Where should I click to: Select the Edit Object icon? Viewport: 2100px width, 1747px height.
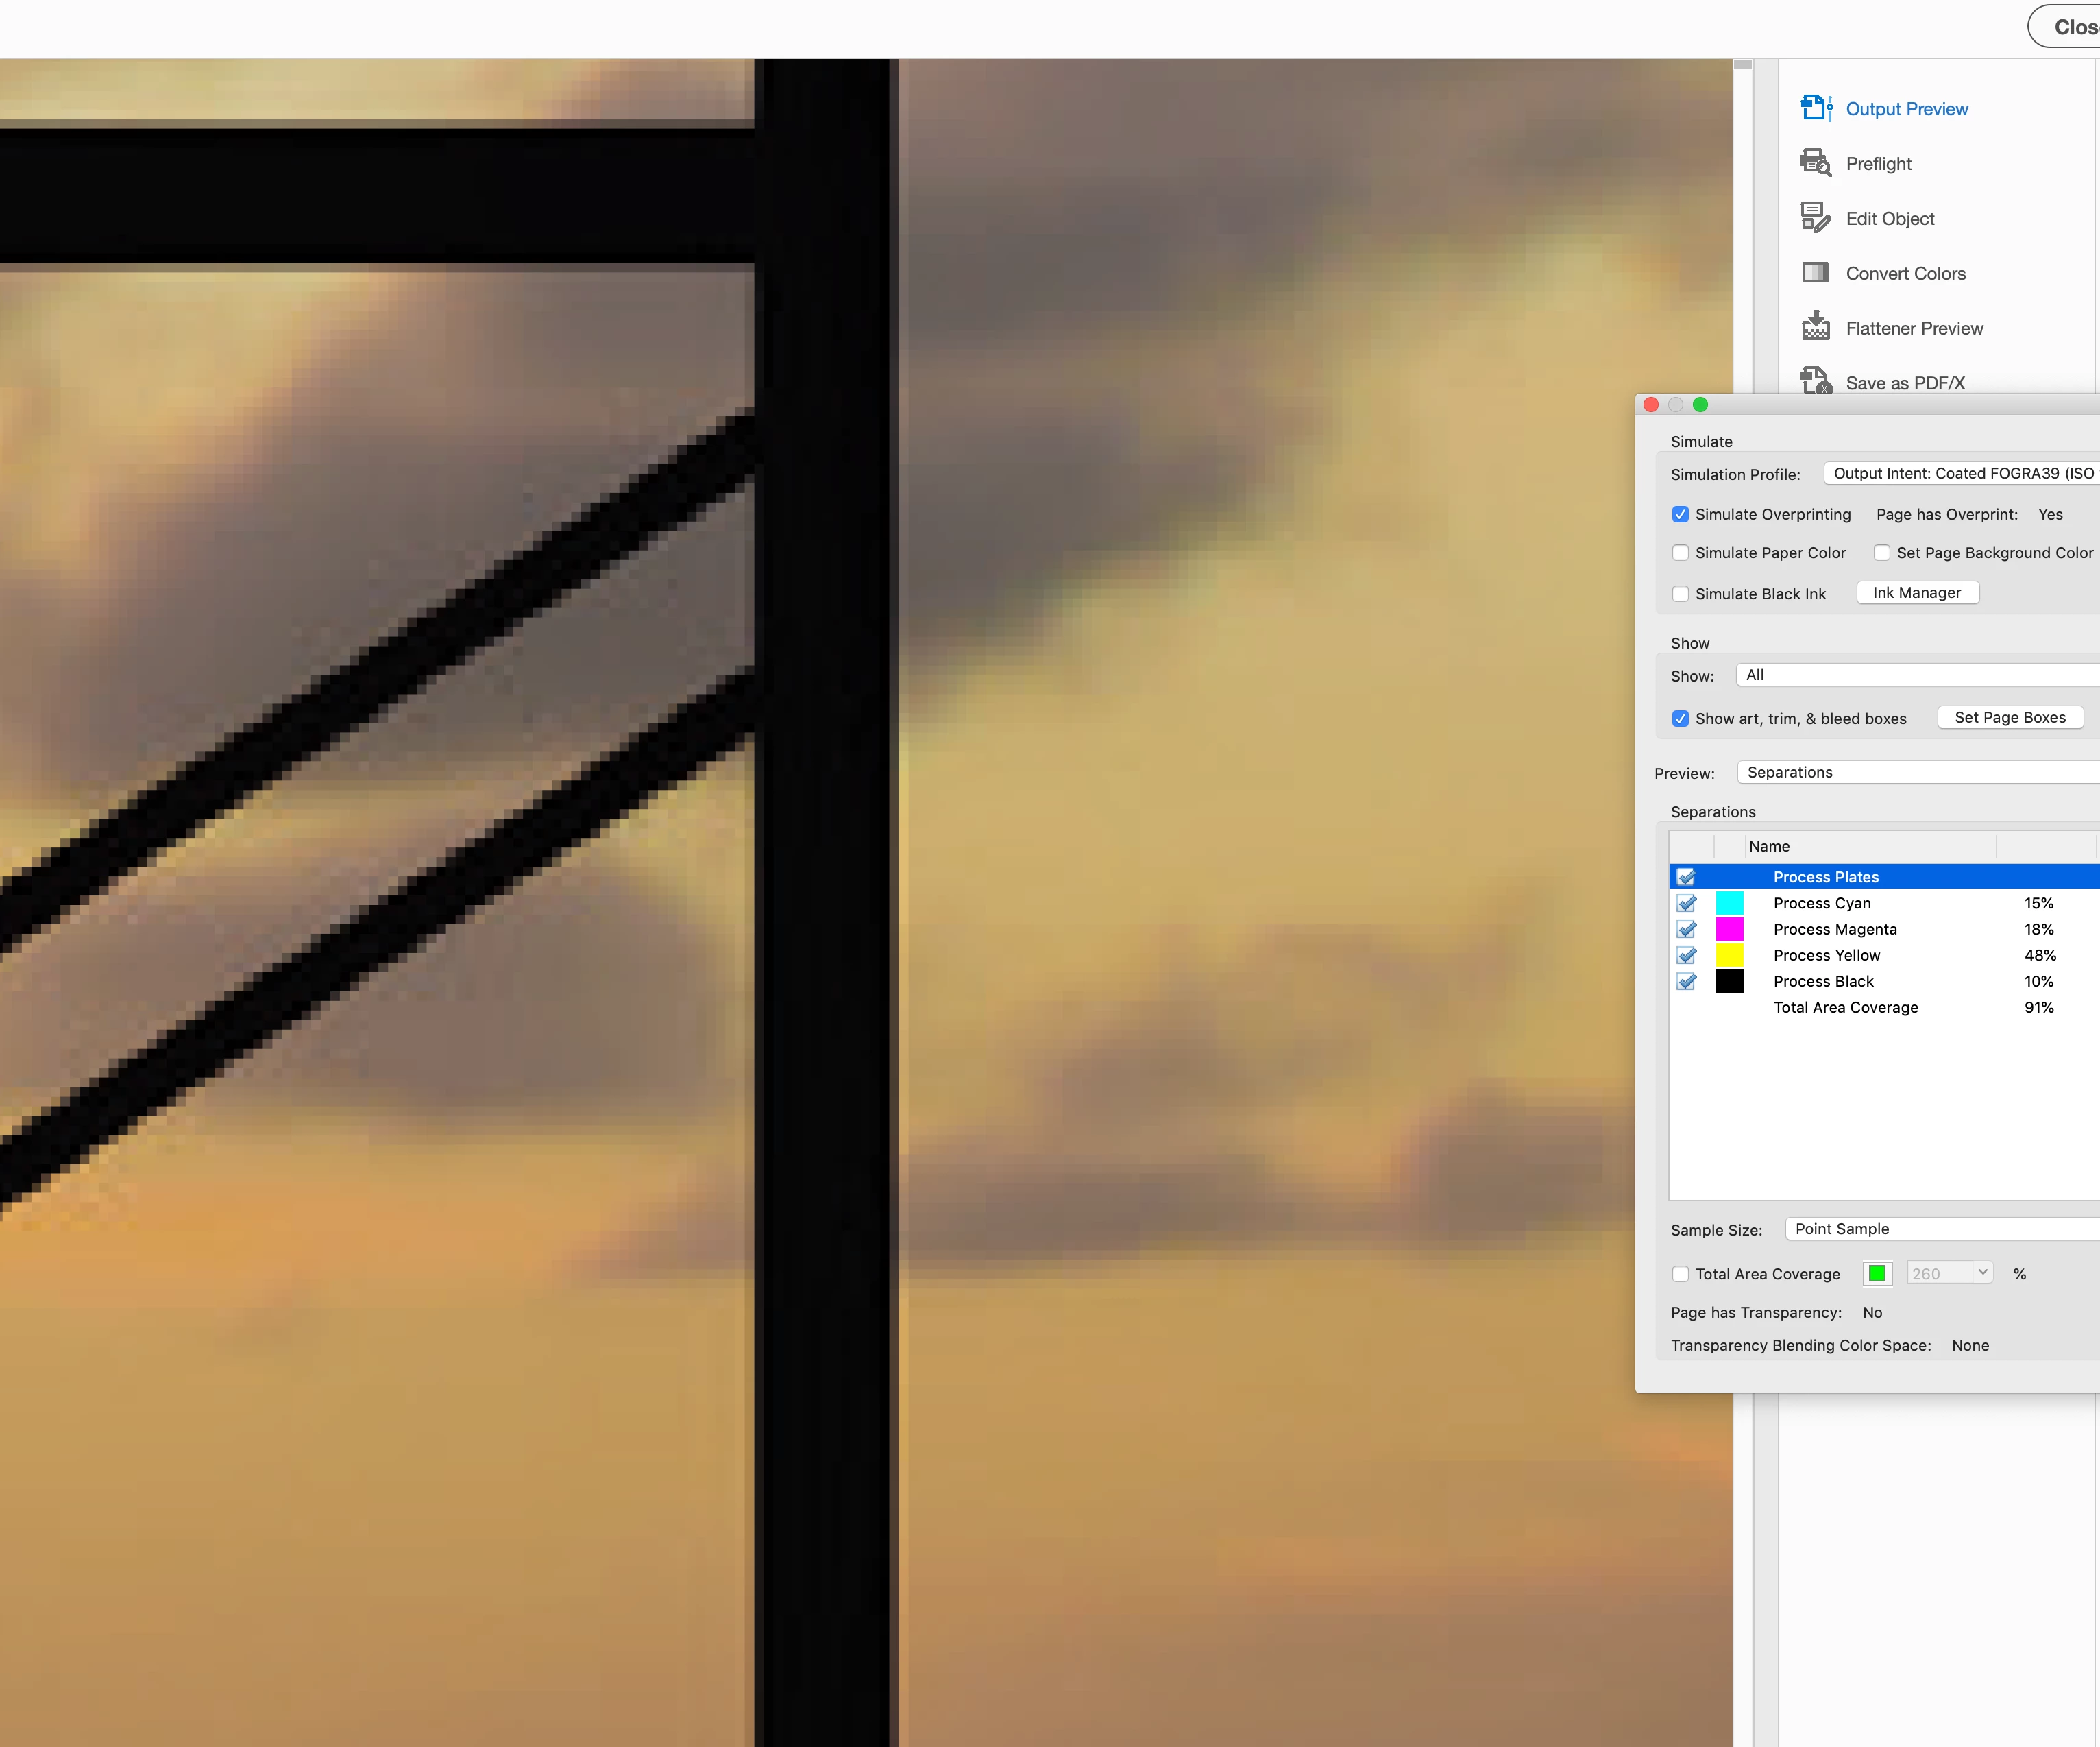coord(1815,218)
